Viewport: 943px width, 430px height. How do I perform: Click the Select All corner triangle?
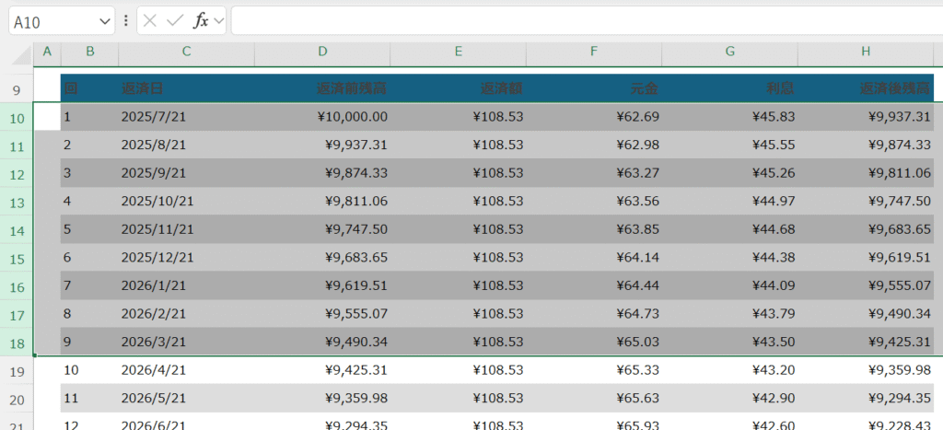pos(22,55)
